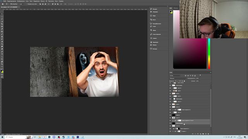Viewport: 248px width, 139px height.
Task: Click hue slider strip in Color panel
Action: coord(209,54)
